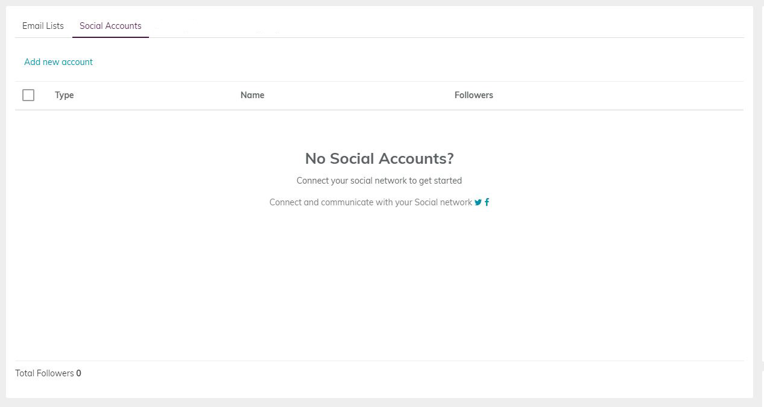Screen dimensions: 764x407
Task: Open the Facebook social network icon
Action: [487, 202]
